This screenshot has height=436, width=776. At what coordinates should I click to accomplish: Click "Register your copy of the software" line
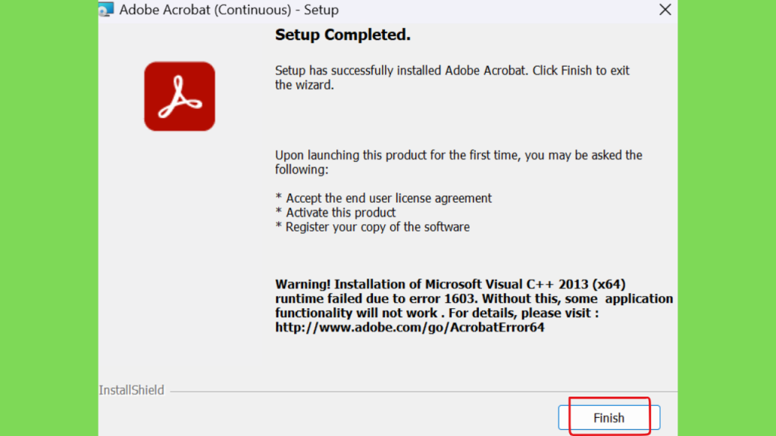tap(377, 227)
